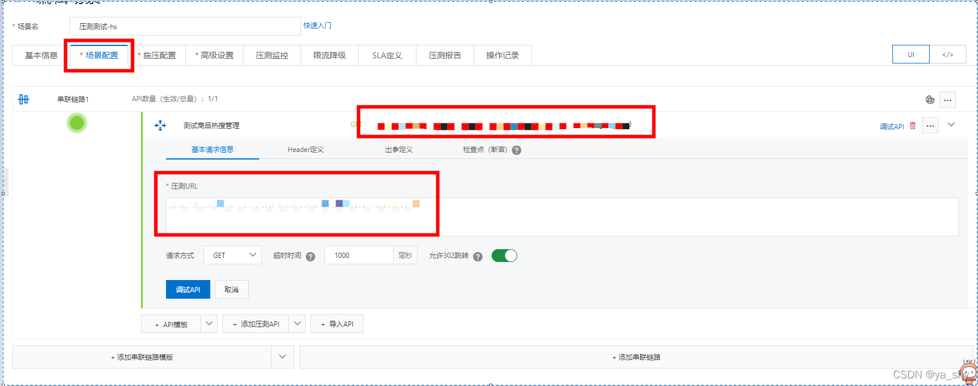Expand the 添加串联链路模版 dropdown arrow
The width and height of the screenshot is (978, 386).
[x=283, y=357]
